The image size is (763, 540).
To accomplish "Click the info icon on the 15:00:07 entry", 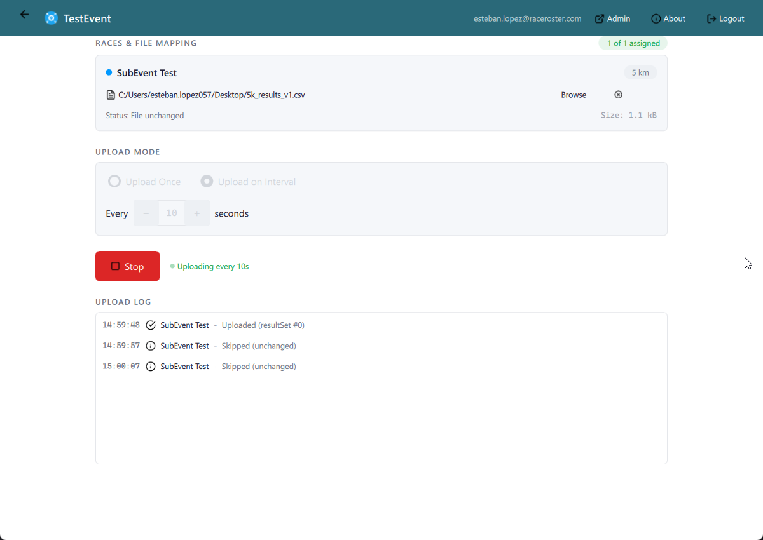I will pos(151,366).
